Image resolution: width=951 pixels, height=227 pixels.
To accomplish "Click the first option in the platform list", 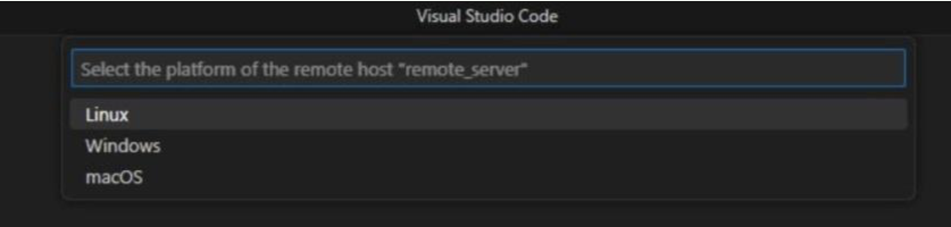I will coord(107,115).
